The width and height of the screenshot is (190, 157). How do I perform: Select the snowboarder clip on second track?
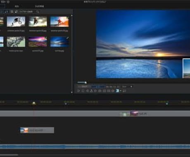(37, 130)
